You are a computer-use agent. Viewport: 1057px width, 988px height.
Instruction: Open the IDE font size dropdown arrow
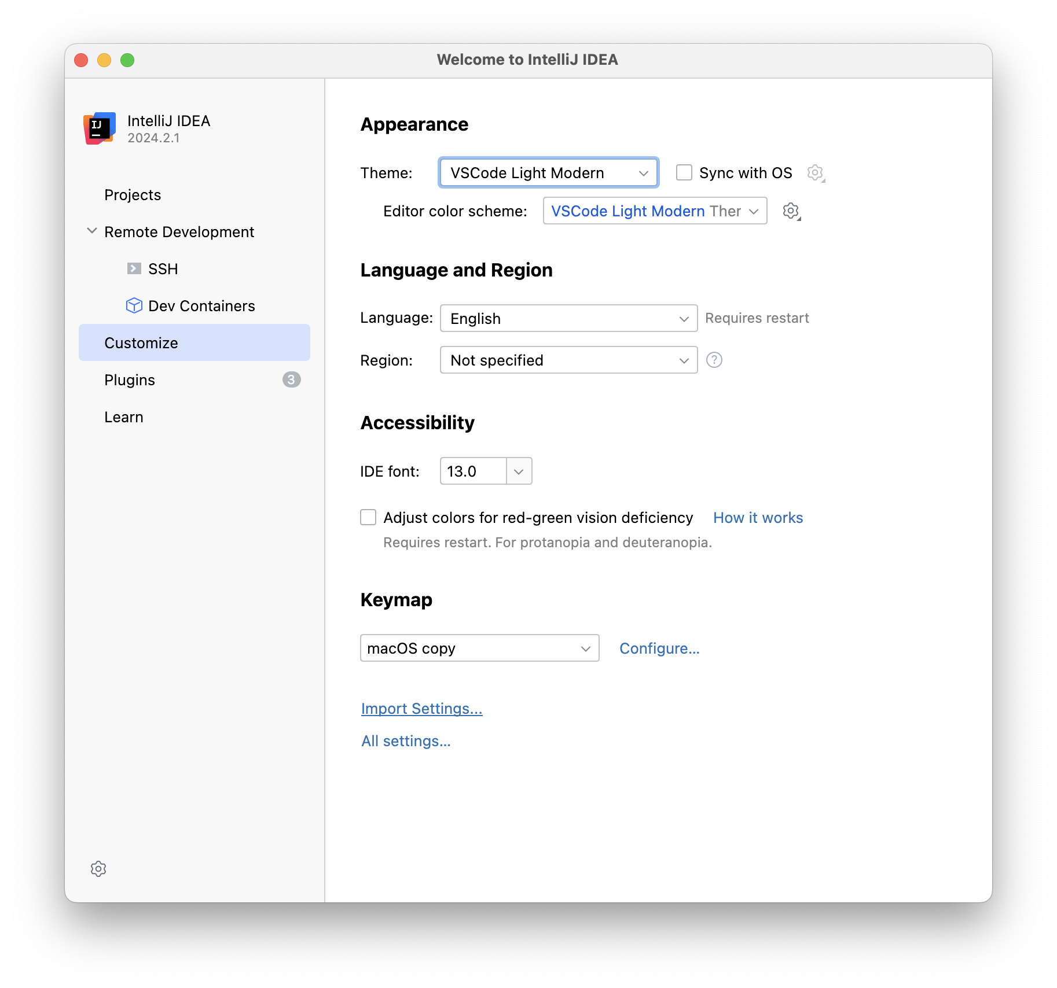tap(519, 471)
